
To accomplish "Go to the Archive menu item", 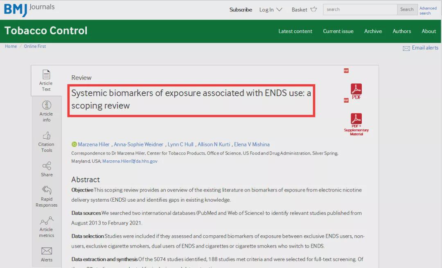I will coord(373,31).
